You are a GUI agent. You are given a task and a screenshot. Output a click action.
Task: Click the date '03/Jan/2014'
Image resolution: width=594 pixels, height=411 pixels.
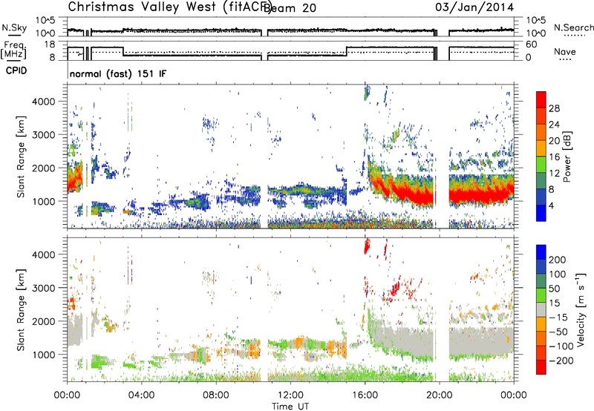click(x=474, y=7)
